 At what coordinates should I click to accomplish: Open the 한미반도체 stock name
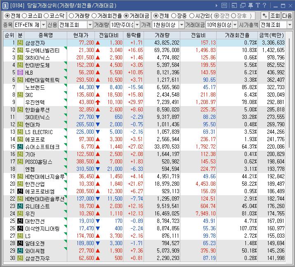pyautogui.click(x=37, y=65)
